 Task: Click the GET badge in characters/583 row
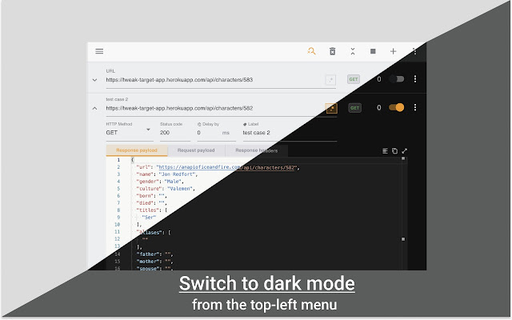(354, 79)
